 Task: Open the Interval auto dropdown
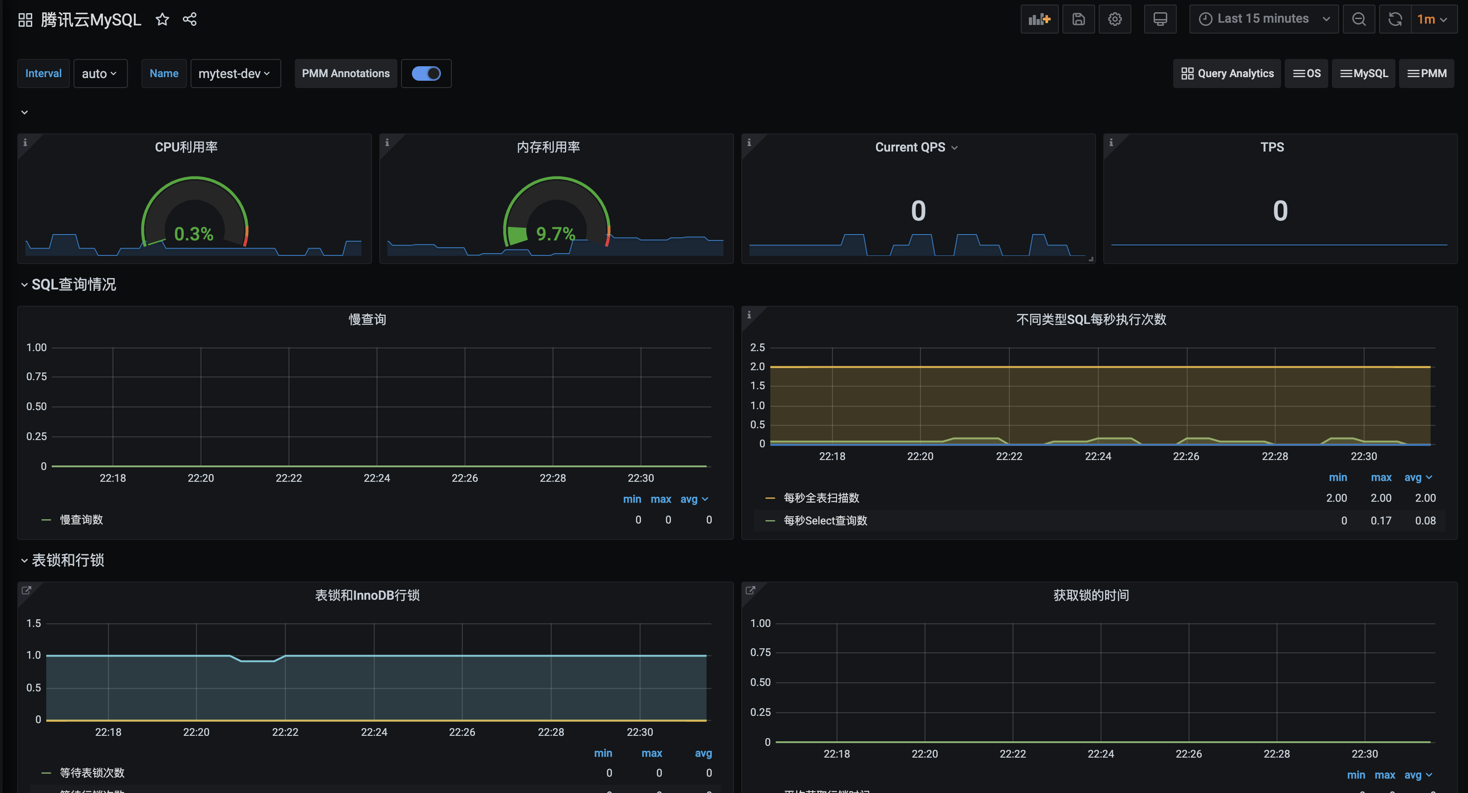[x=100, y=73]
